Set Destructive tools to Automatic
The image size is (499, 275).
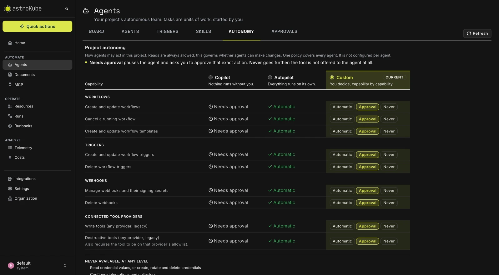point(342,241)
